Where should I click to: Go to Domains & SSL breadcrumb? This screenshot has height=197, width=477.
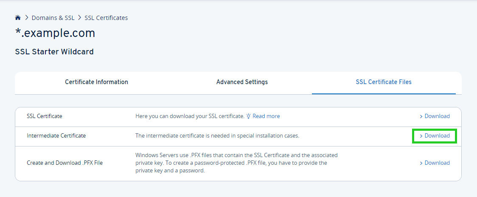click(53, 18)
